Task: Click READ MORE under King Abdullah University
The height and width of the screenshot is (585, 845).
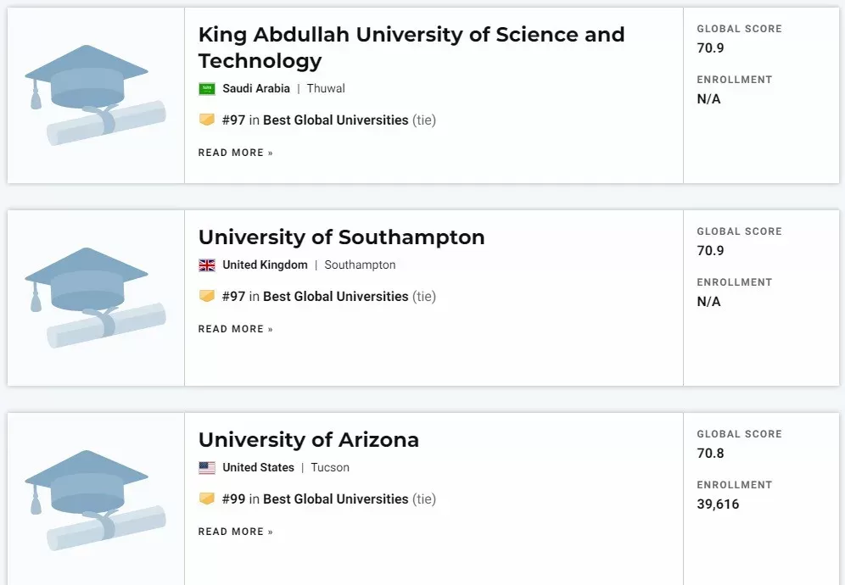Action: [x=236, y=153]
